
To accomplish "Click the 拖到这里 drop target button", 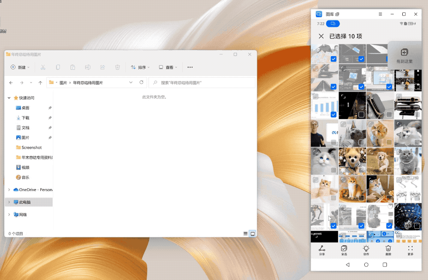I will coord(404,56).
